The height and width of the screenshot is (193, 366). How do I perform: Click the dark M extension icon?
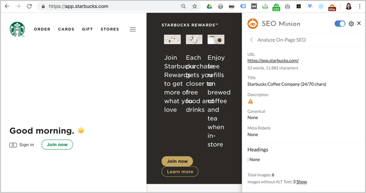point(254,6)
